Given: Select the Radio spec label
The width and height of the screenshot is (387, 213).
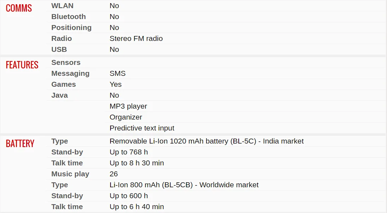Looking at the screenshot, I should [x=61, y=38].
